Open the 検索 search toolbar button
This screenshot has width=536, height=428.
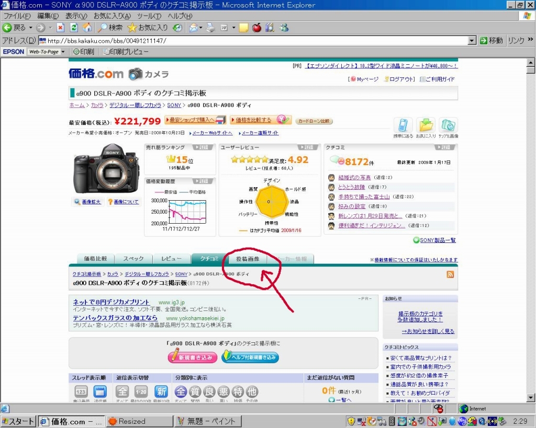(x=110, y=28)
